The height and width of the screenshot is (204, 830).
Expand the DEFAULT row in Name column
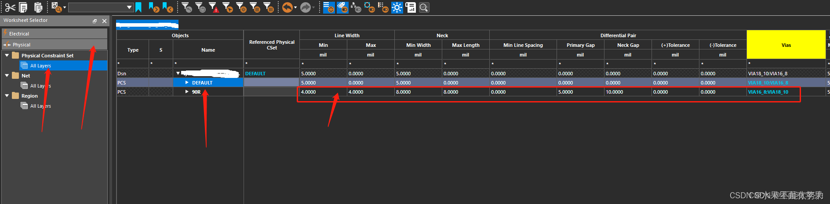[x=187, y=83]
